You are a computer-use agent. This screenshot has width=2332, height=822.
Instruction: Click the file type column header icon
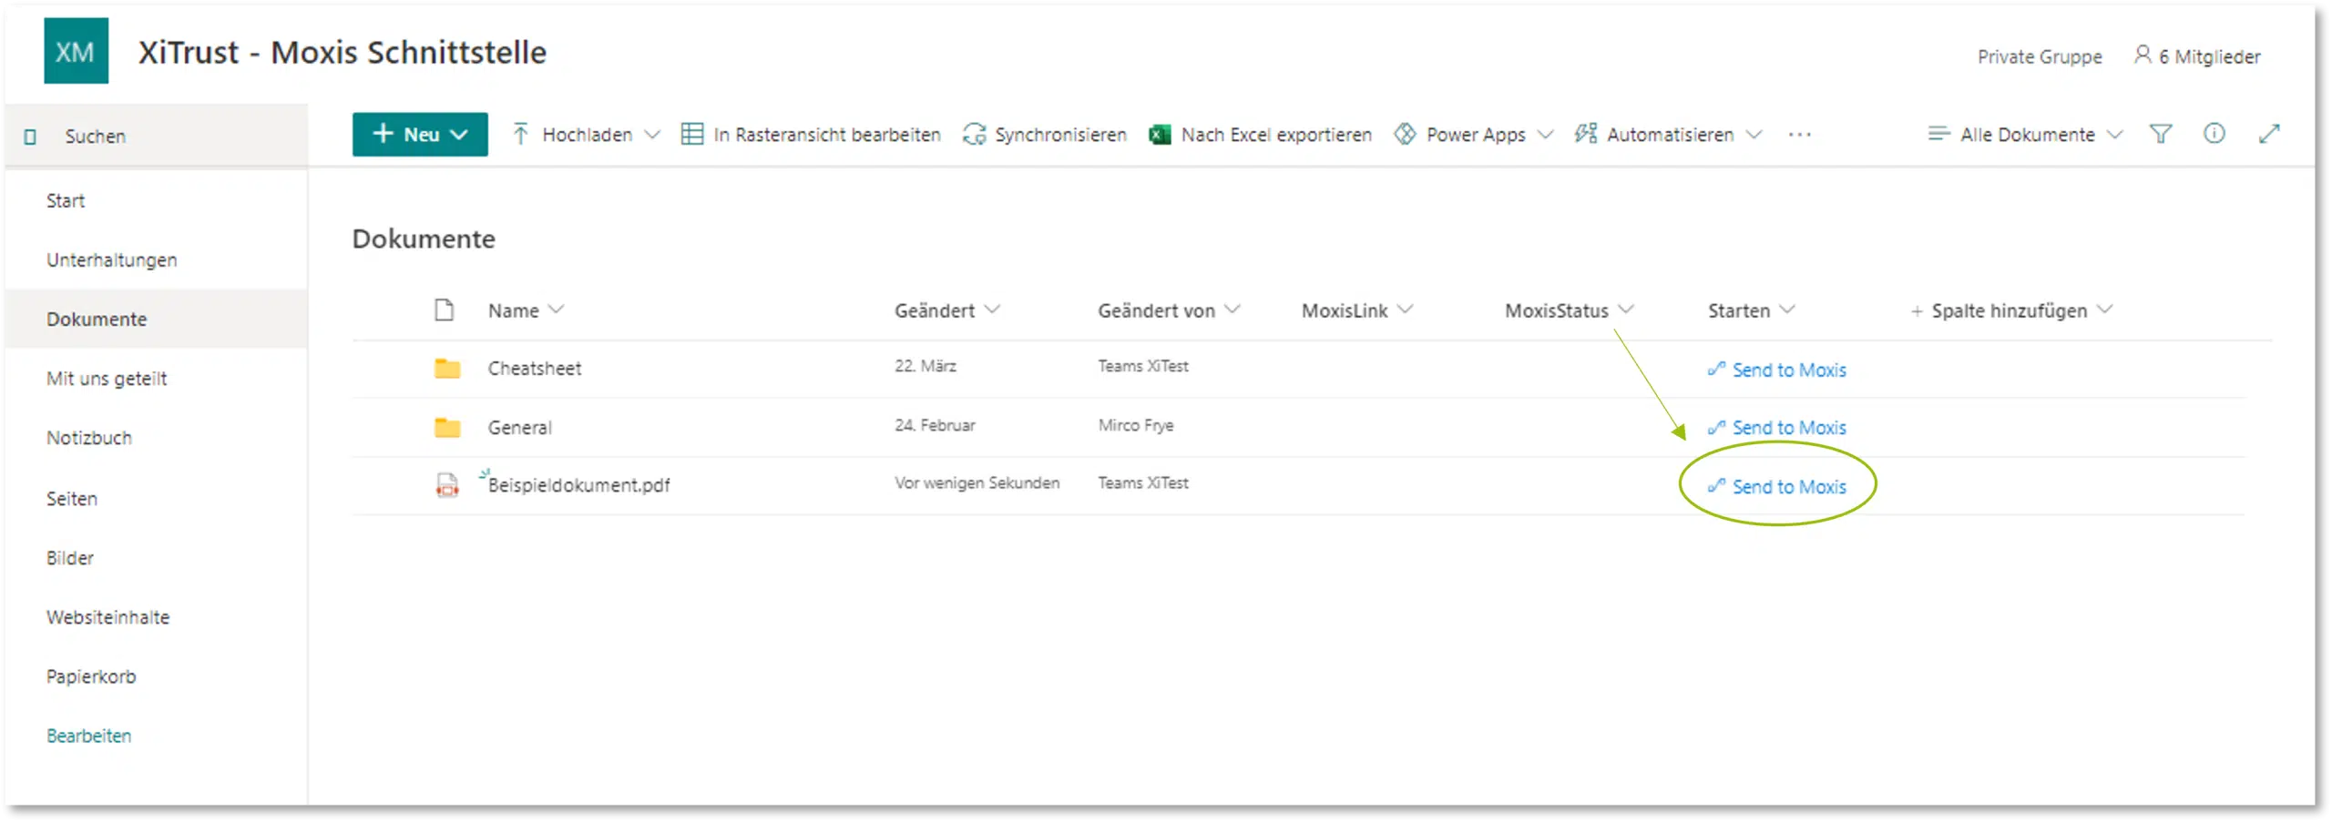pos(444,310)
